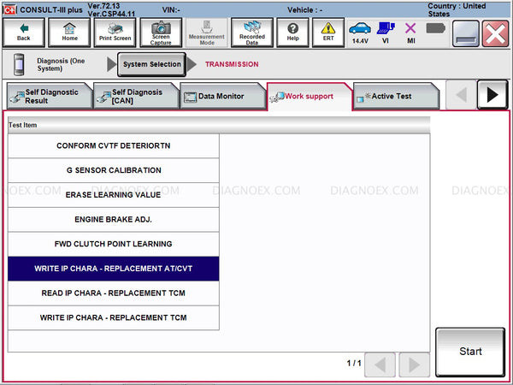Click the MI status icon
This screenshot has height=385, width=513.
[x=410, y=33]
